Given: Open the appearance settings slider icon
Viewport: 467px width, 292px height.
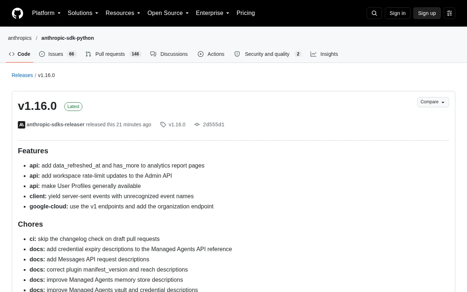Looking at the screenshot, I should [x=449, y=13].
